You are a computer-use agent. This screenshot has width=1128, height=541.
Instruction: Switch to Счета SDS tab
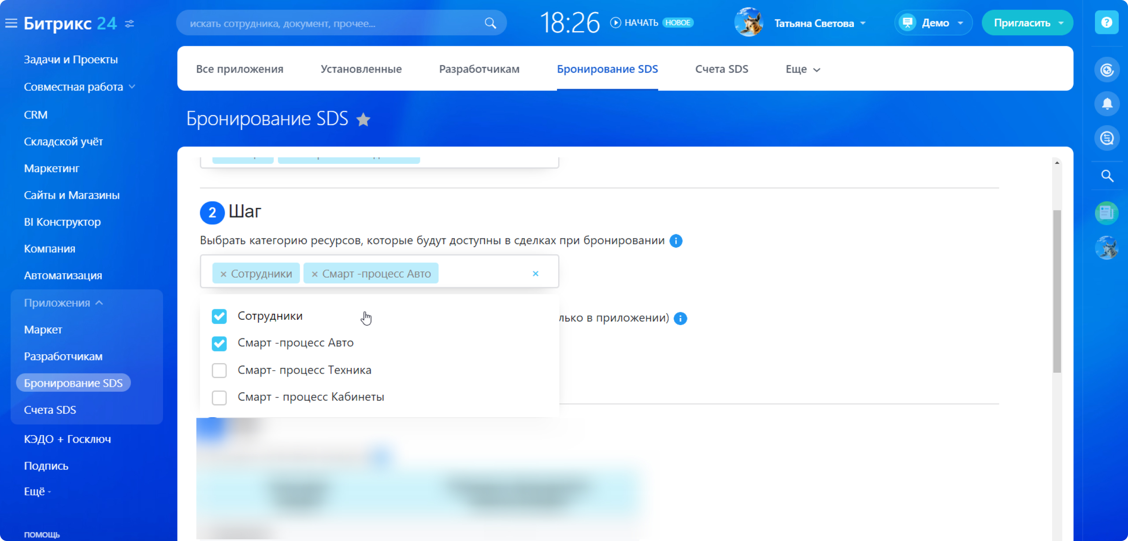(x=721, y=69)
